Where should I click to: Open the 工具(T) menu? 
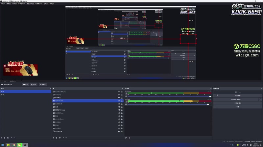coord(46,4)
